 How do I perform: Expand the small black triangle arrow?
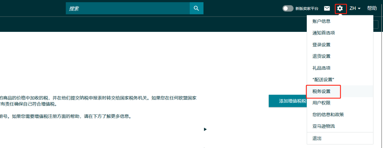click(x=205, y=130)
